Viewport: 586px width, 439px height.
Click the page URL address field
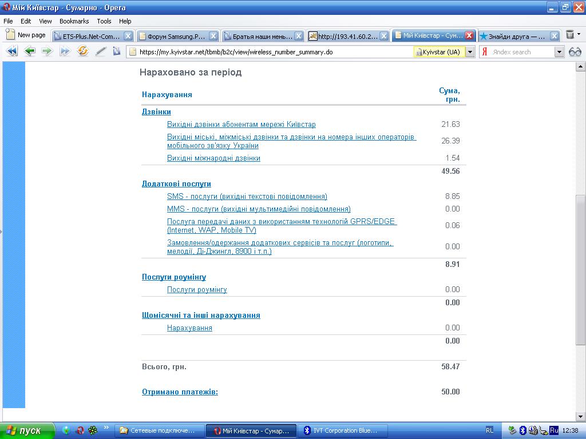pos(269,52)
